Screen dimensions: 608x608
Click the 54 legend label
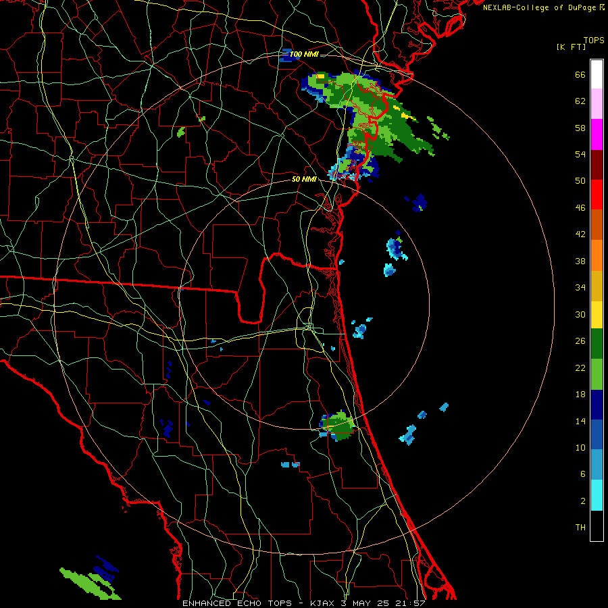coord(580,154)
